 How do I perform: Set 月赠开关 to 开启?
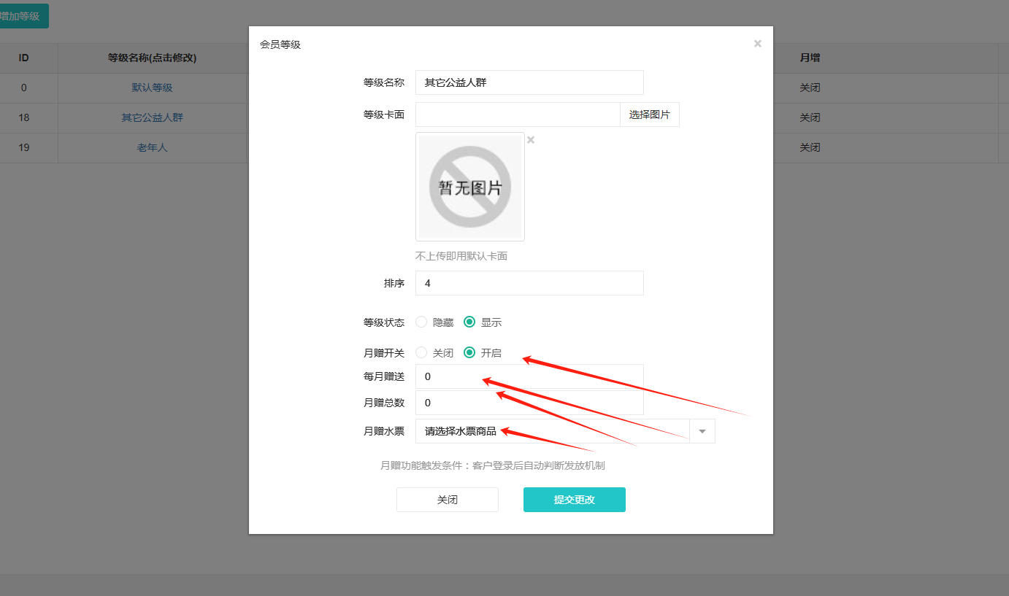coord(469,352)
